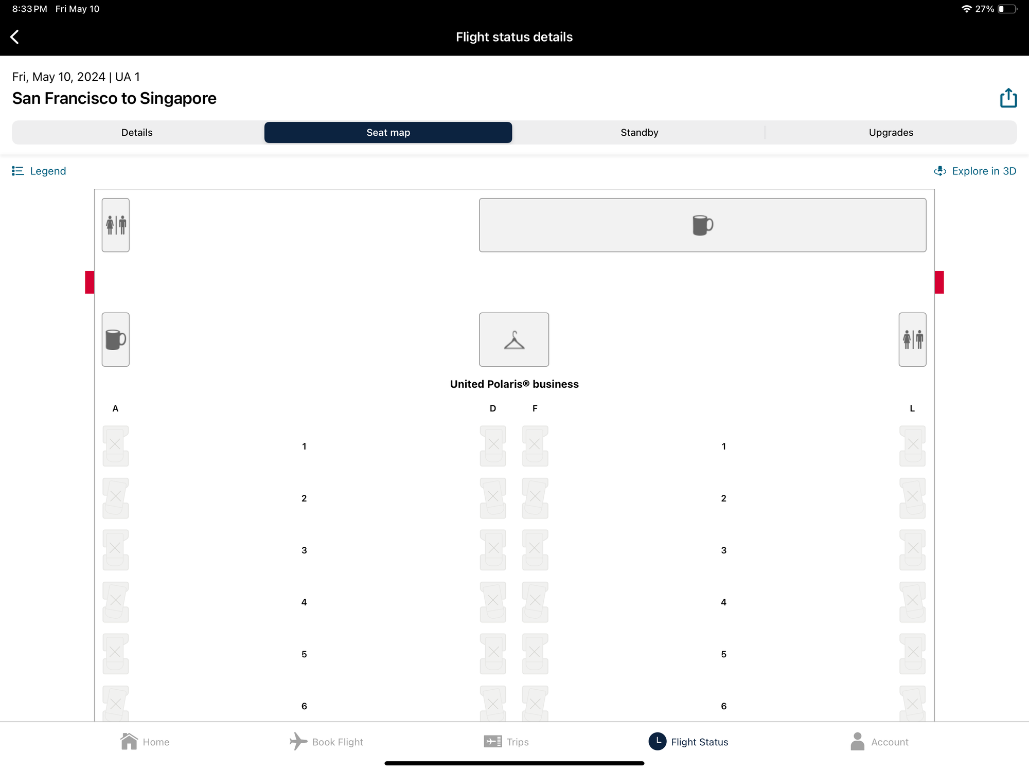
Task: Tap the closet hanger icon
Action: tap(513, 339)
